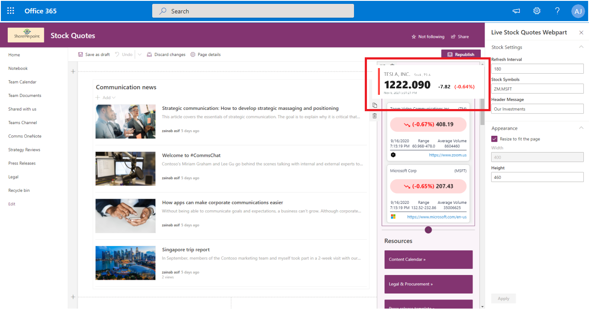The height and width of the screenshot is (331, 589).
Task: Toggle Resize to fit the page checkbox
Action: tap(494, 139)
